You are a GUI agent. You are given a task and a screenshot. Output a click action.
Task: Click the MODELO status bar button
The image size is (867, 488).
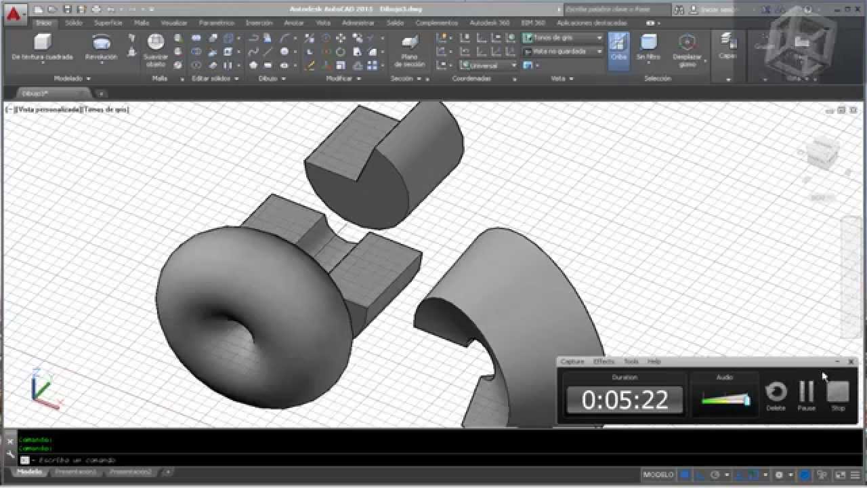pyautogui.click(x=658, y=474)
